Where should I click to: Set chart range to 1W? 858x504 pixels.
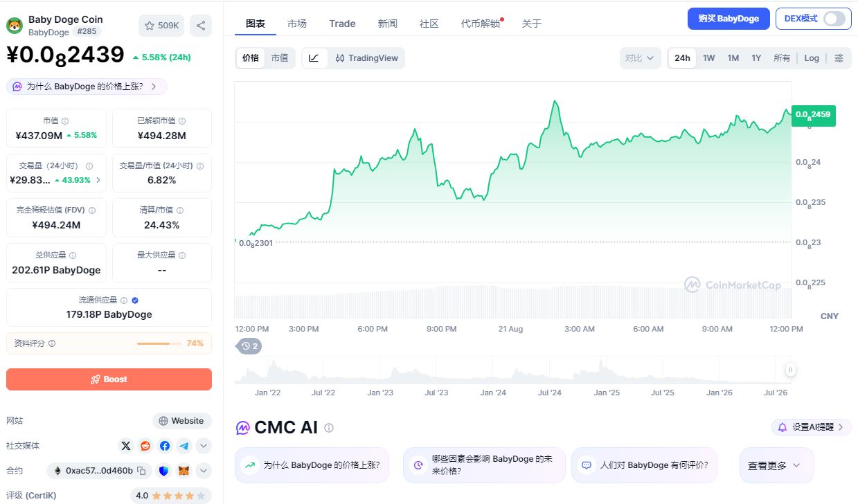point(709,58)
